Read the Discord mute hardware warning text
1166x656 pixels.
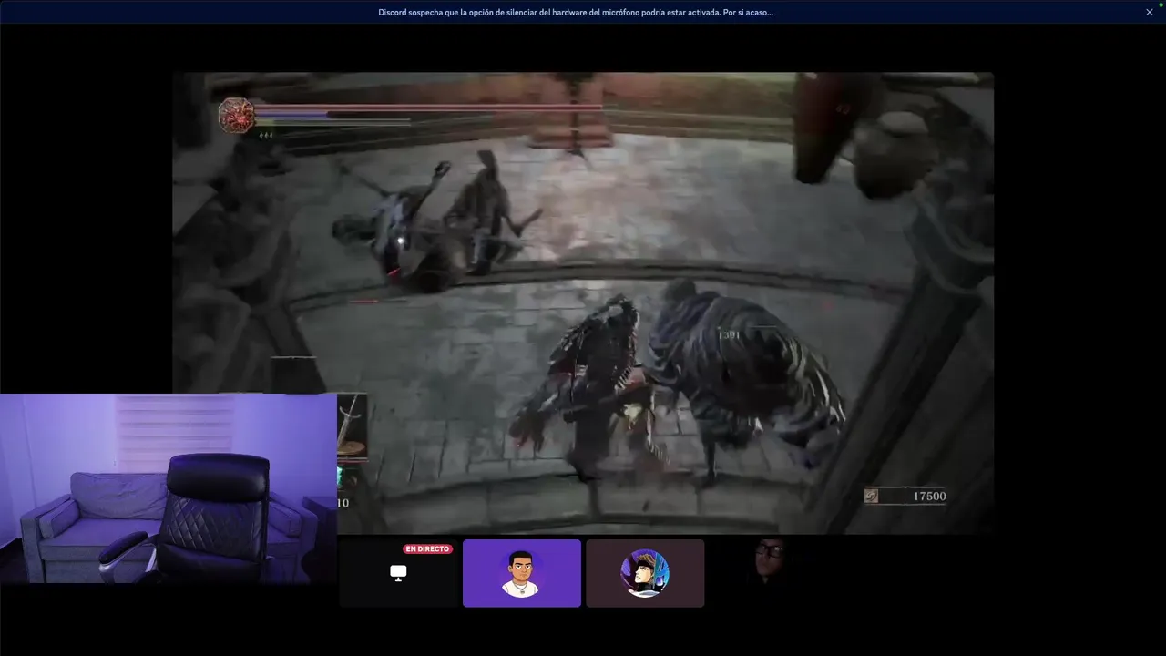pyautogui.click(x=576, y=12)
